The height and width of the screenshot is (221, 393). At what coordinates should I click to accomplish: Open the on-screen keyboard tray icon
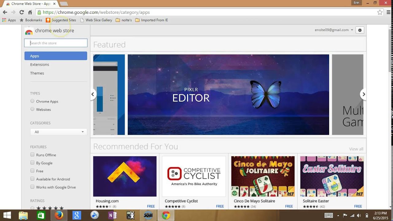(x=329, y=215)
